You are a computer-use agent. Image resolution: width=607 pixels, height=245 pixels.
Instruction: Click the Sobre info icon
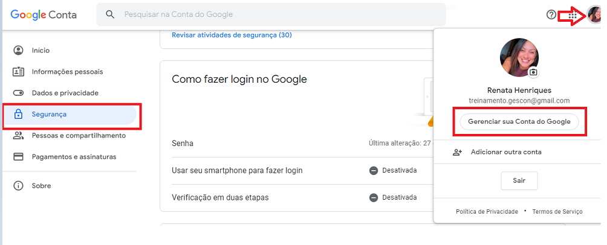click(x=18, y=186)
